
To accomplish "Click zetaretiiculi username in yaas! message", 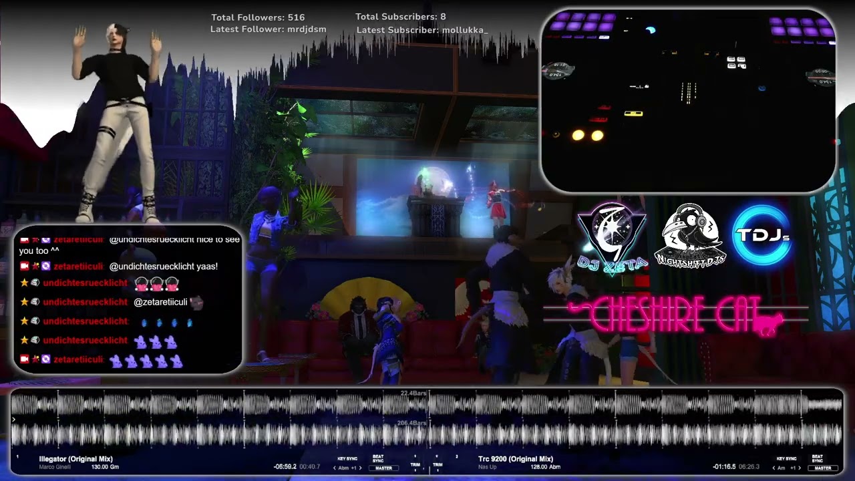I will [x=78, y=267].
